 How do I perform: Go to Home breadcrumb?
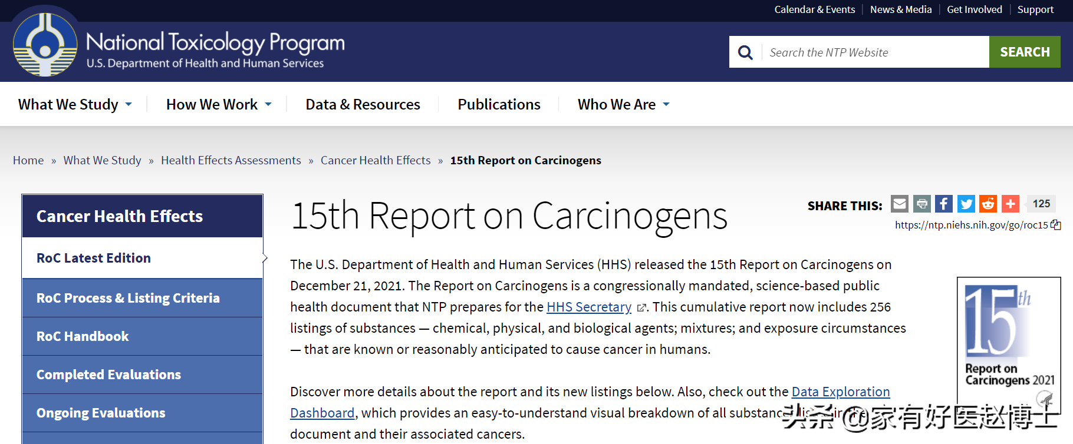click(28, 160)
